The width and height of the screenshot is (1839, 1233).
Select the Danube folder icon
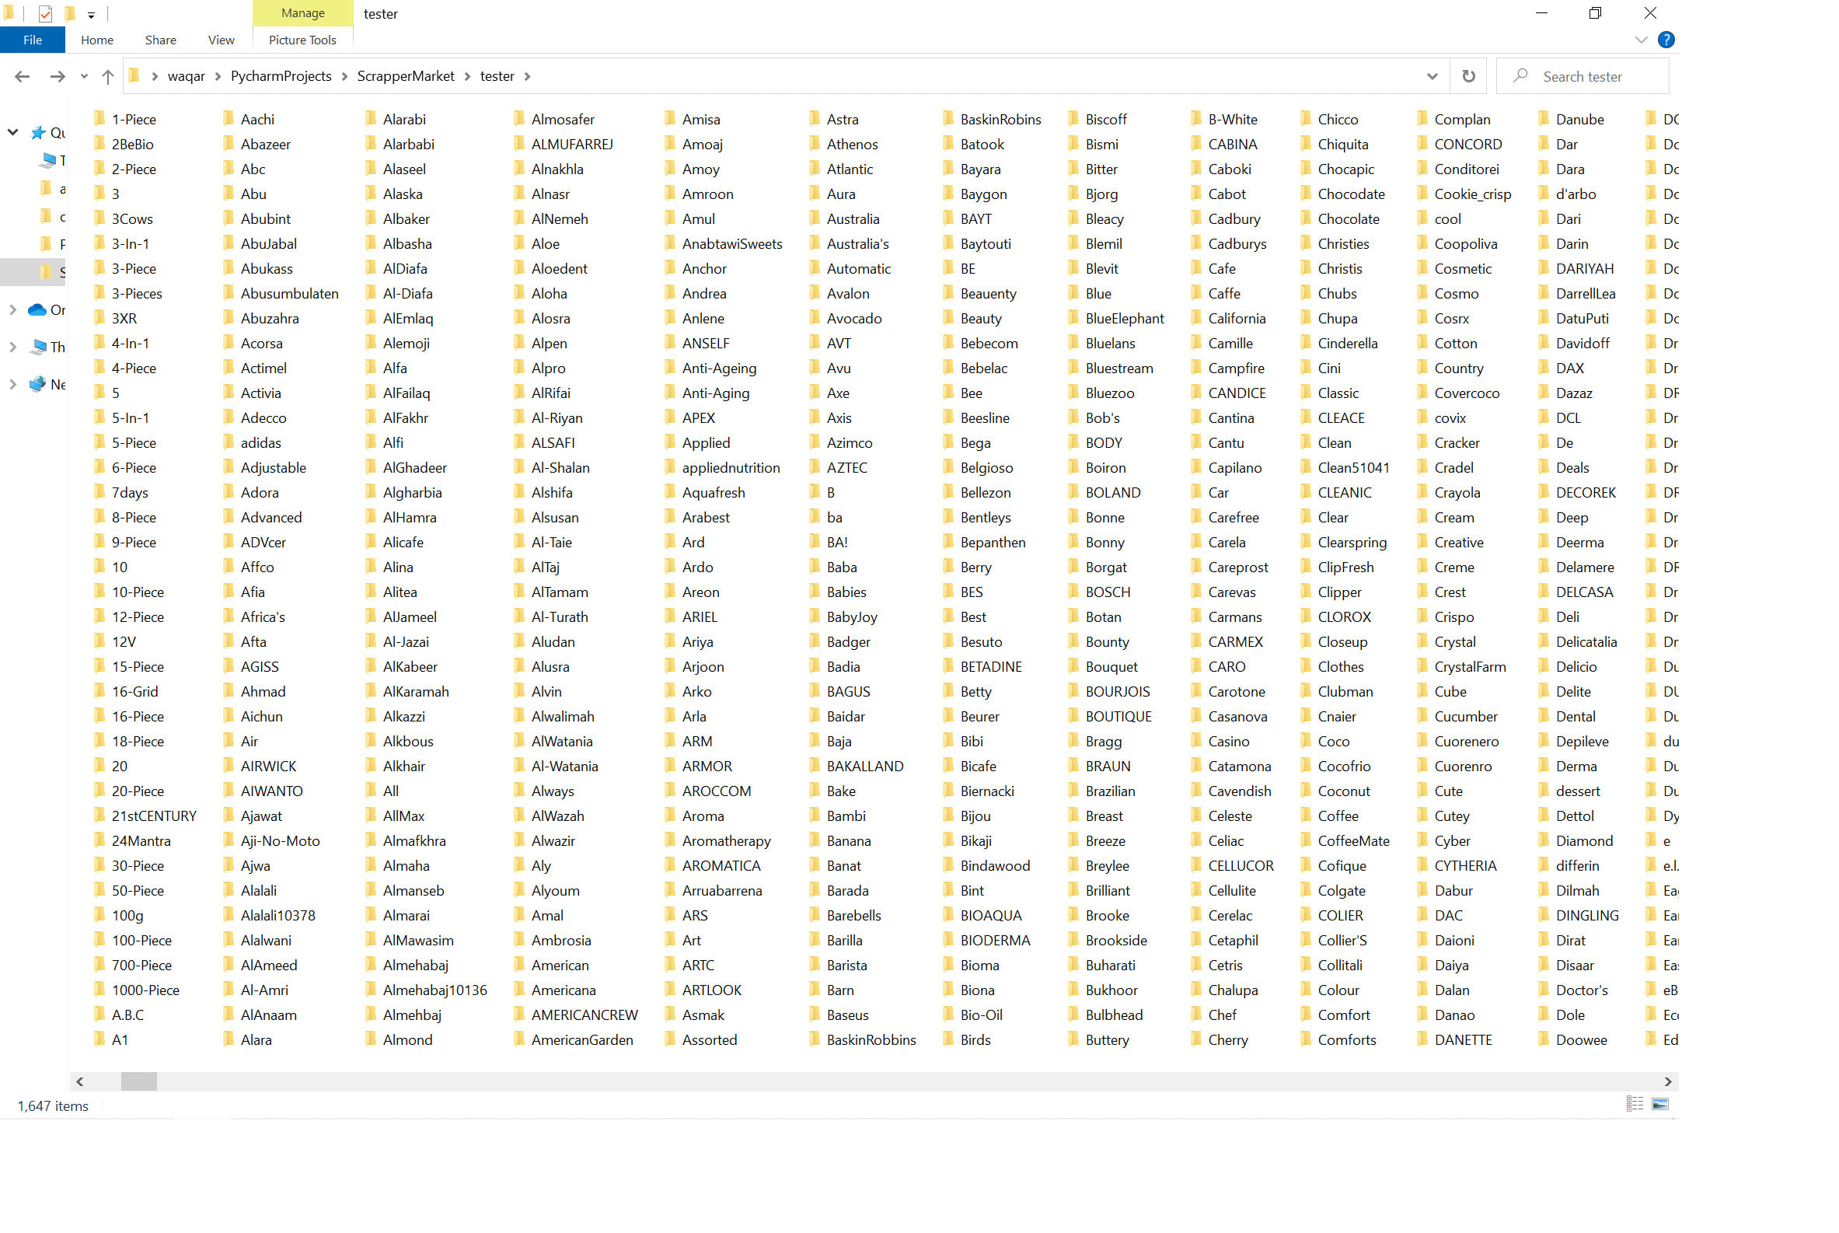(1544, 119)
